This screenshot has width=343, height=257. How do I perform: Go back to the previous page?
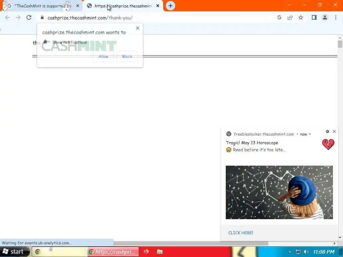pos(7,17)
